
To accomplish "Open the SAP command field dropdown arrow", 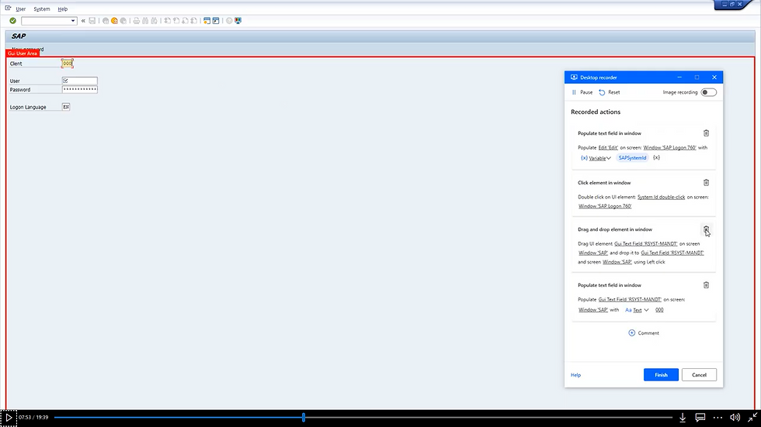I will (x=73, y=21).
